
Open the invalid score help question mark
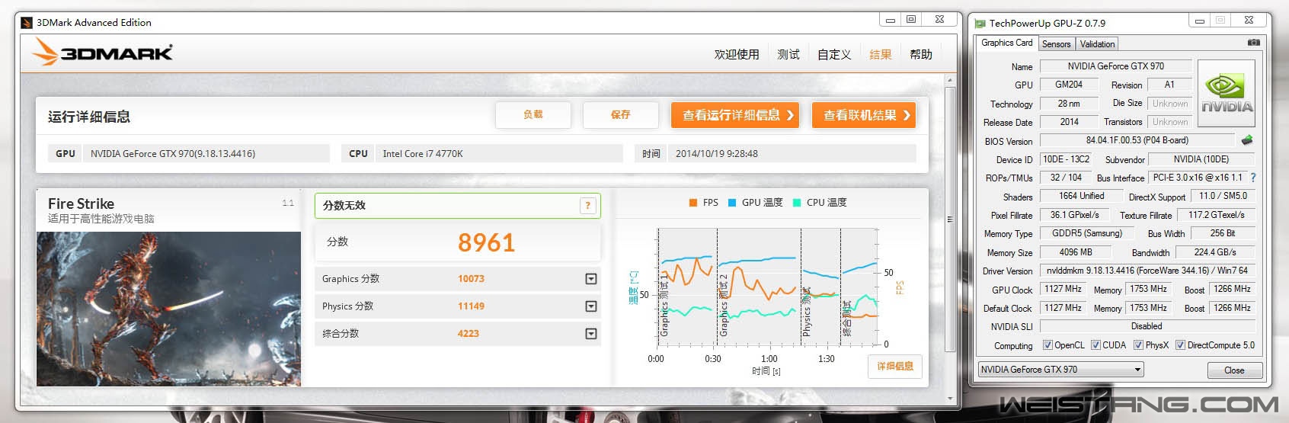point(587,205)
